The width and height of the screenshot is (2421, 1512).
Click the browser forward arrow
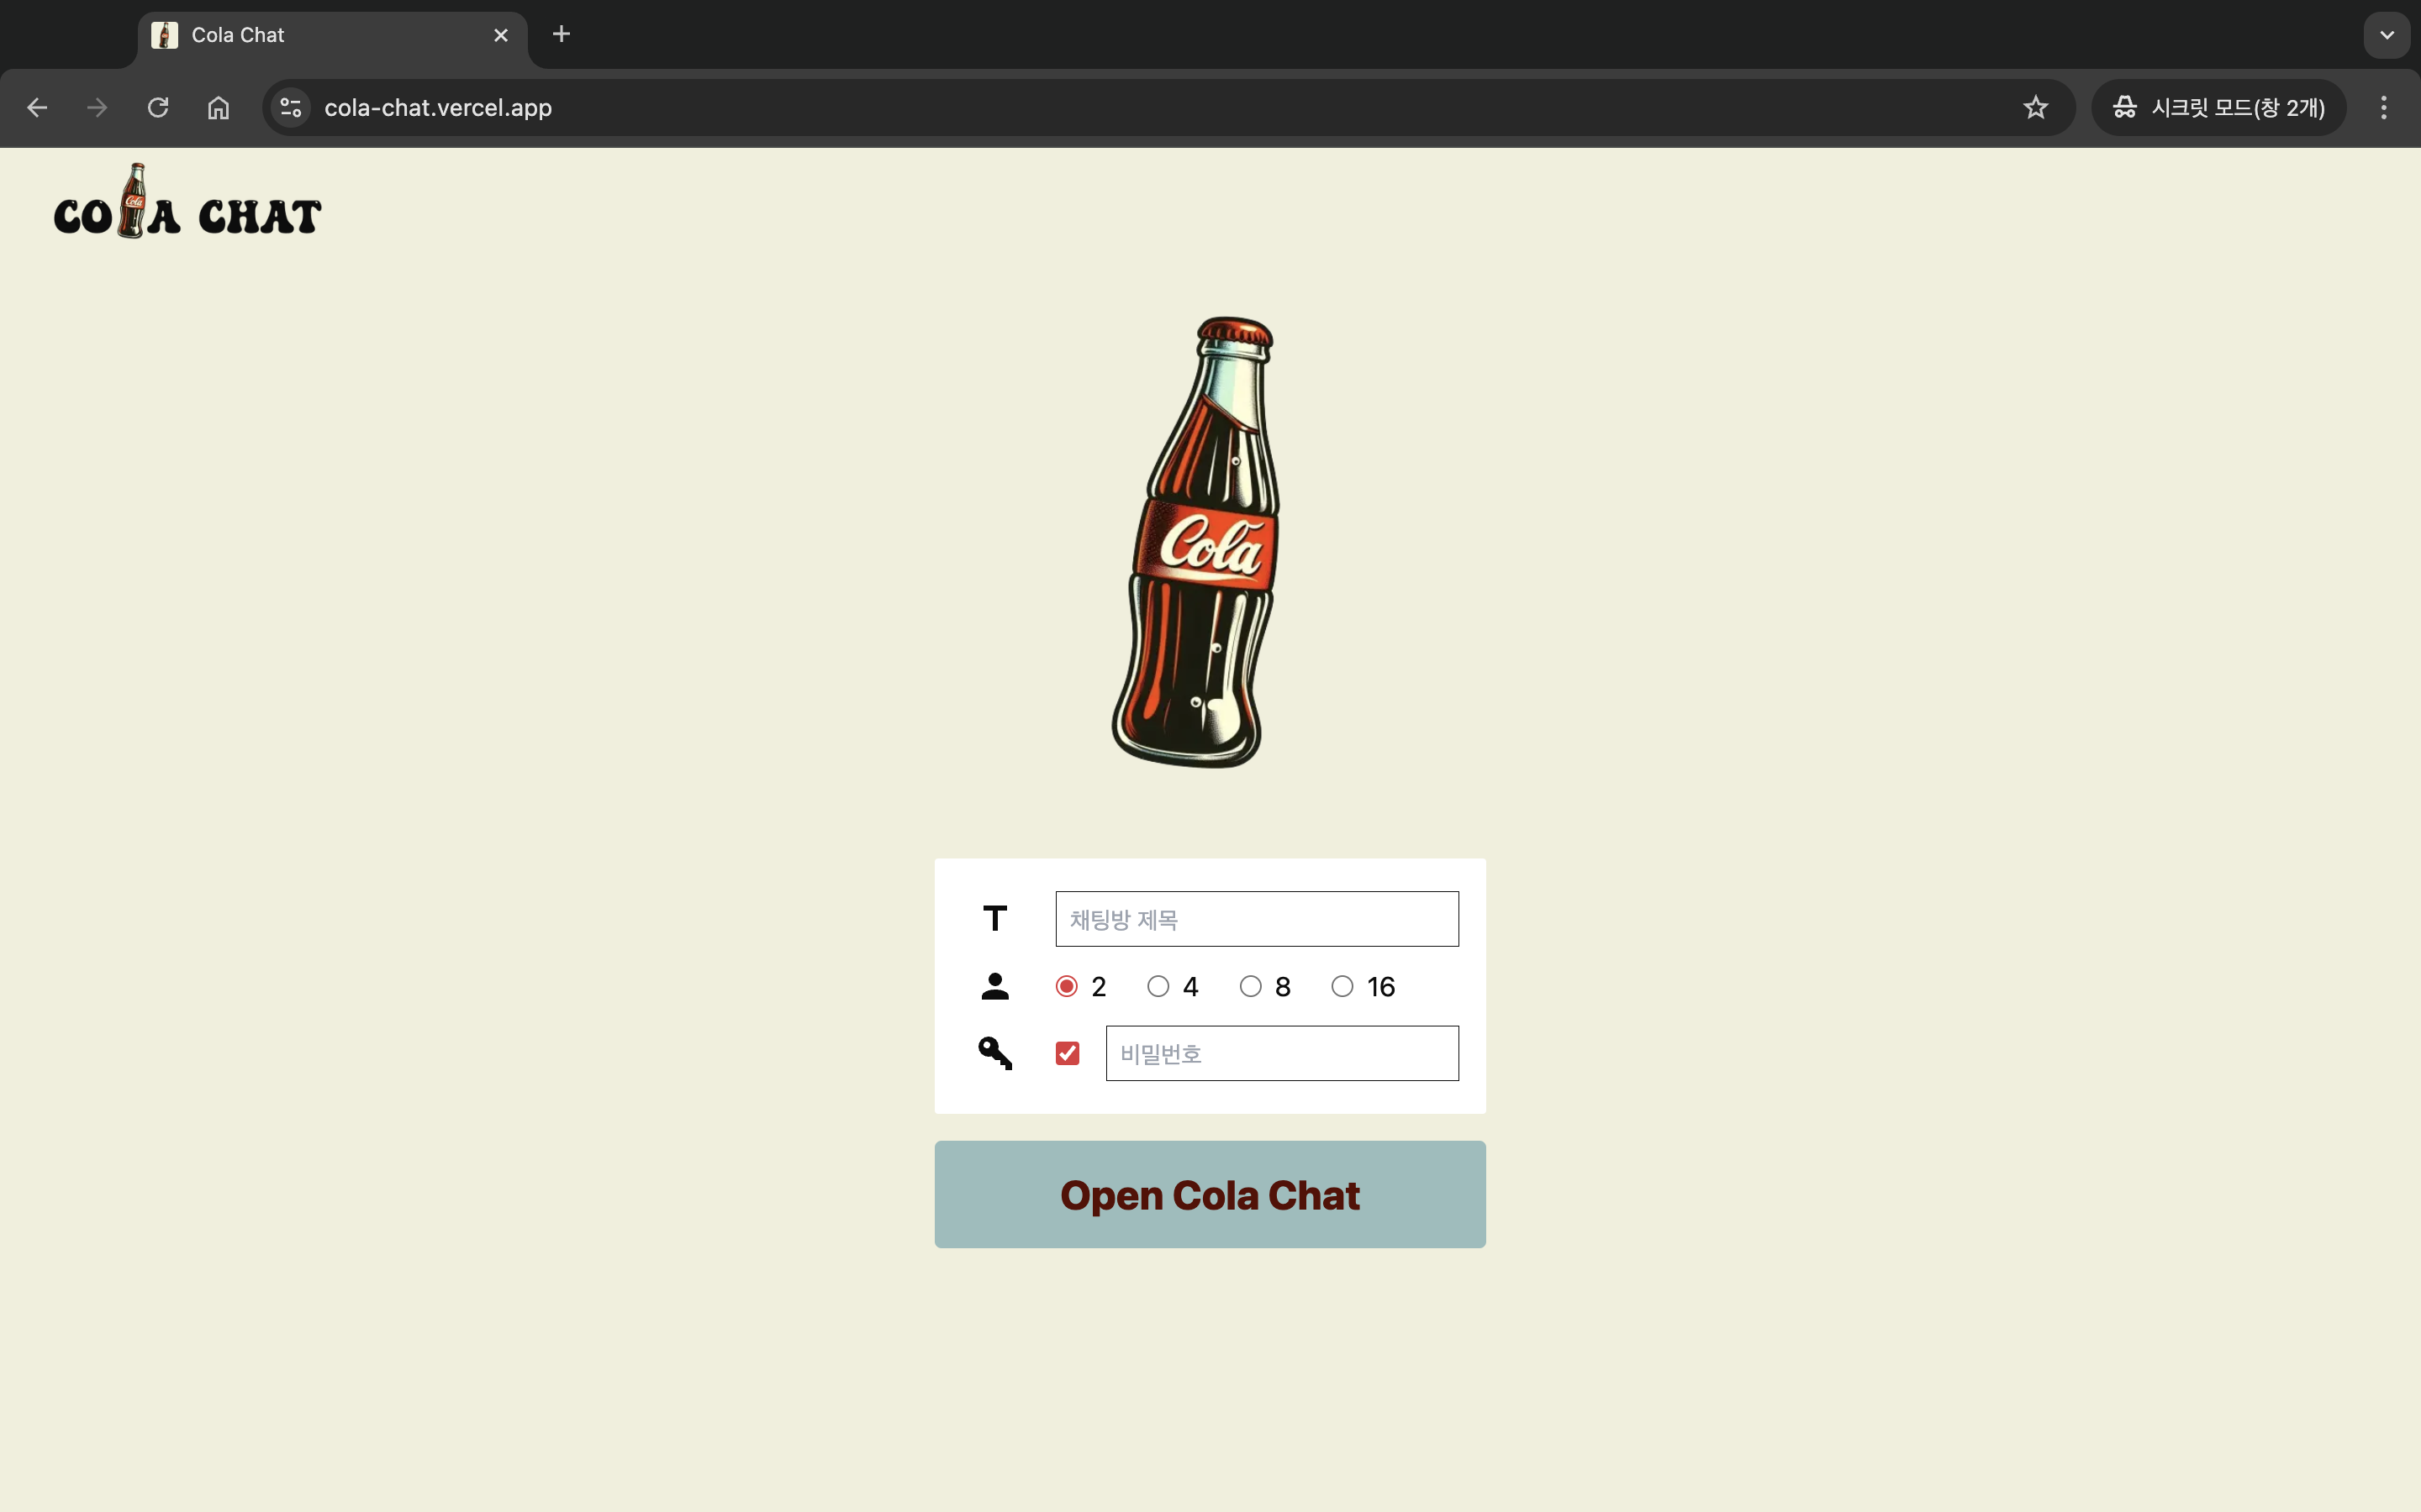point(97,107)
